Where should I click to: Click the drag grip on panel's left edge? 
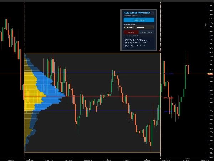(x=121, y=30)
